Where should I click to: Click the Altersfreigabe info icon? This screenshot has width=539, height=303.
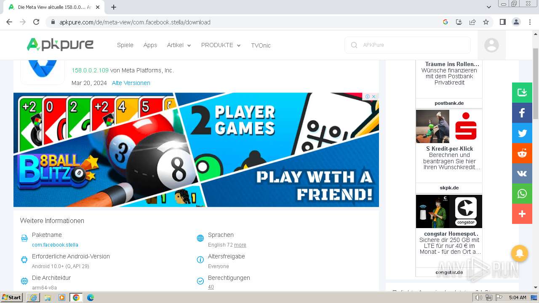200,260
